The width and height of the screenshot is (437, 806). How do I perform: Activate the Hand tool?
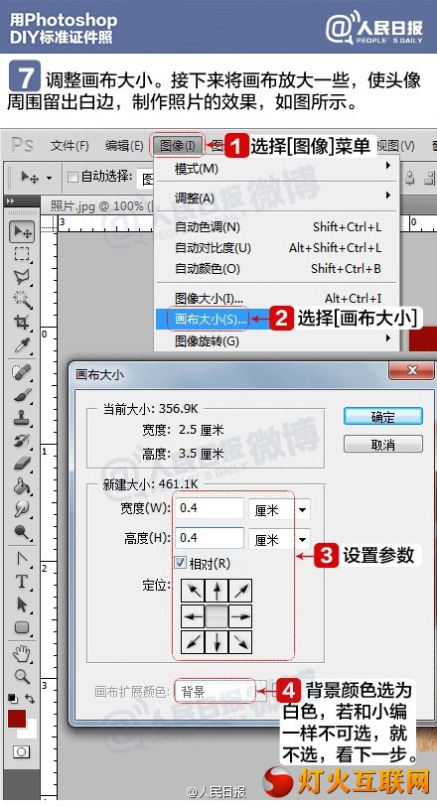(21, 654)
